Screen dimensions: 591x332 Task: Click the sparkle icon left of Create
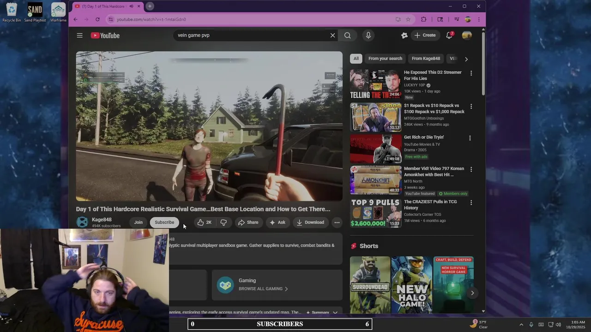(404, 35)
